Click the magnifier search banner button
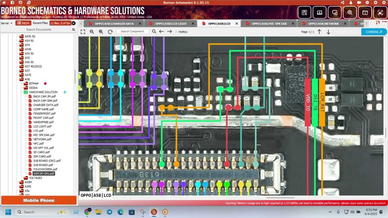 point(350,13)
